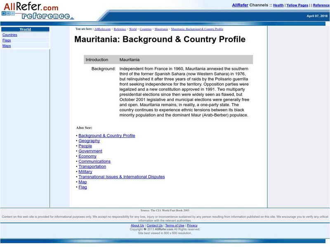Open the Health channel link
This screenshot has width=330, height=247.
point(278,5)
